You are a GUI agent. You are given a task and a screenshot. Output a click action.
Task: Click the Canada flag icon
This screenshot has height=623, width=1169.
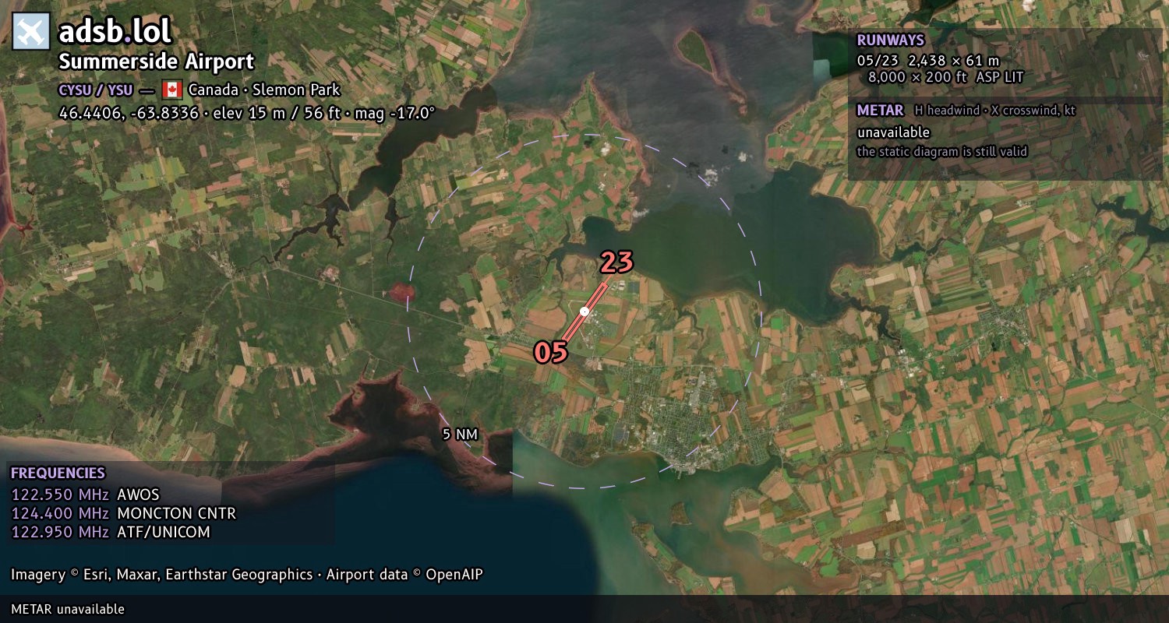tap(171, 90)
